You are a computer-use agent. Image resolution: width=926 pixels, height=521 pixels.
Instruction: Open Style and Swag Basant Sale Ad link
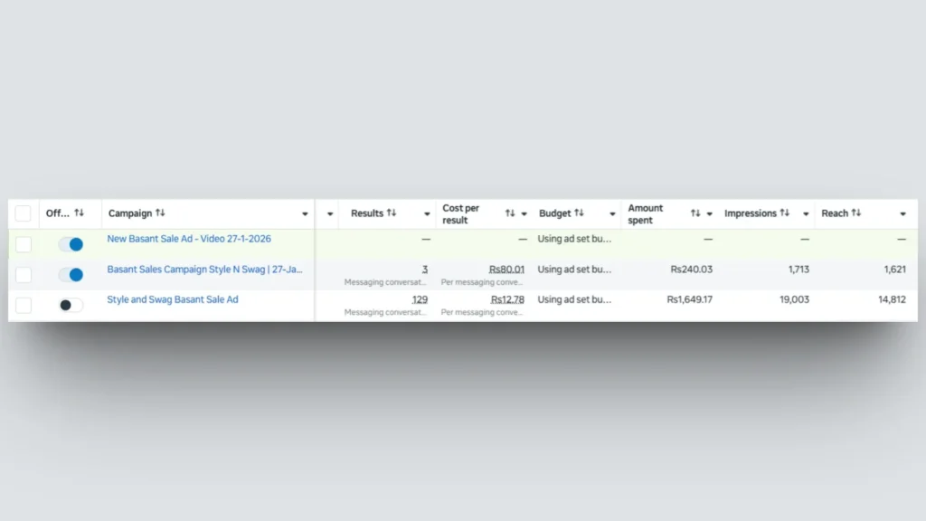173,299
